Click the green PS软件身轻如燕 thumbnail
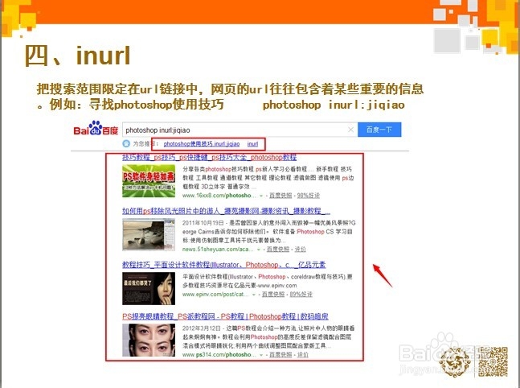This screenshot has width=520, height=388. click(x=149, y=180)
